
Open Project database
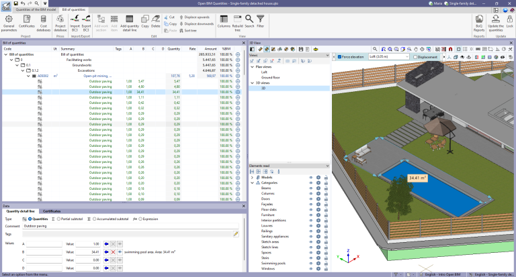point(60,23)
